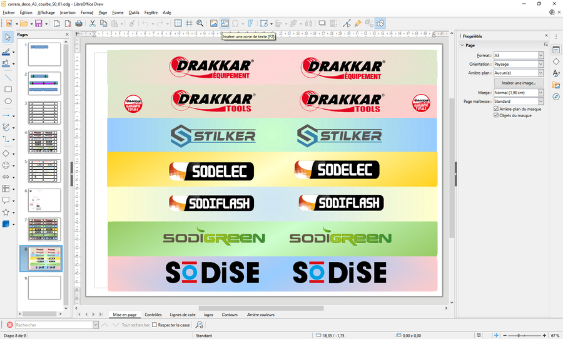Click the zoom slider in the status bar
Viewport: 563px width, 339px height.
[525, 335]
